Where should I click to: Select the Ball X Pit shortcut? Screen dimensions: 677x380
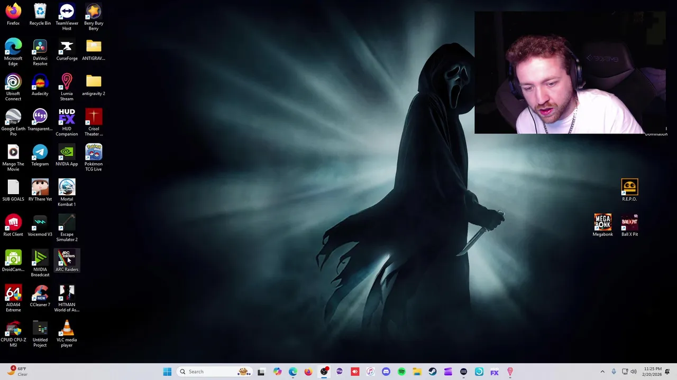click(629, 226)
